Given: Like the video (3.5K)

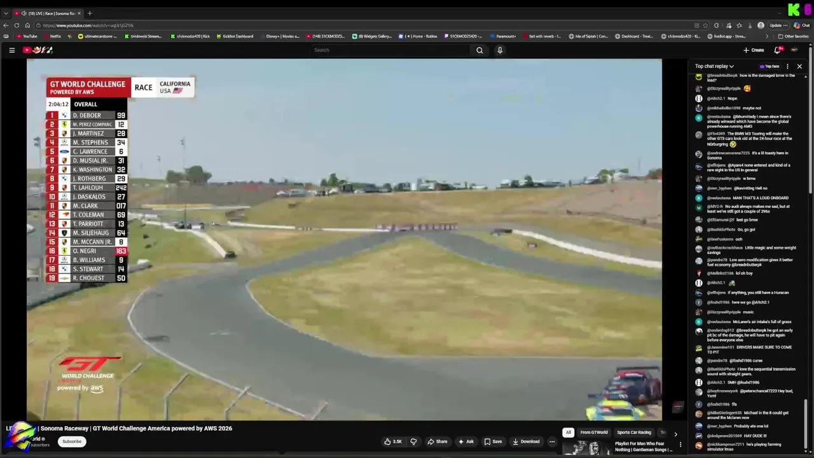Looking at the screenshot, I should (x=393, y=441).
